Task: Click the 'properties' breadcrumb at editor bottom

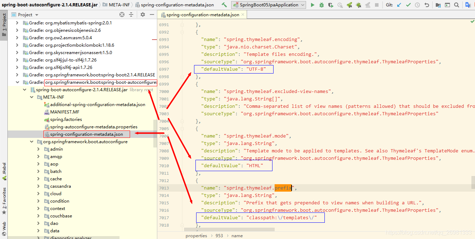Action: point(196,235)
